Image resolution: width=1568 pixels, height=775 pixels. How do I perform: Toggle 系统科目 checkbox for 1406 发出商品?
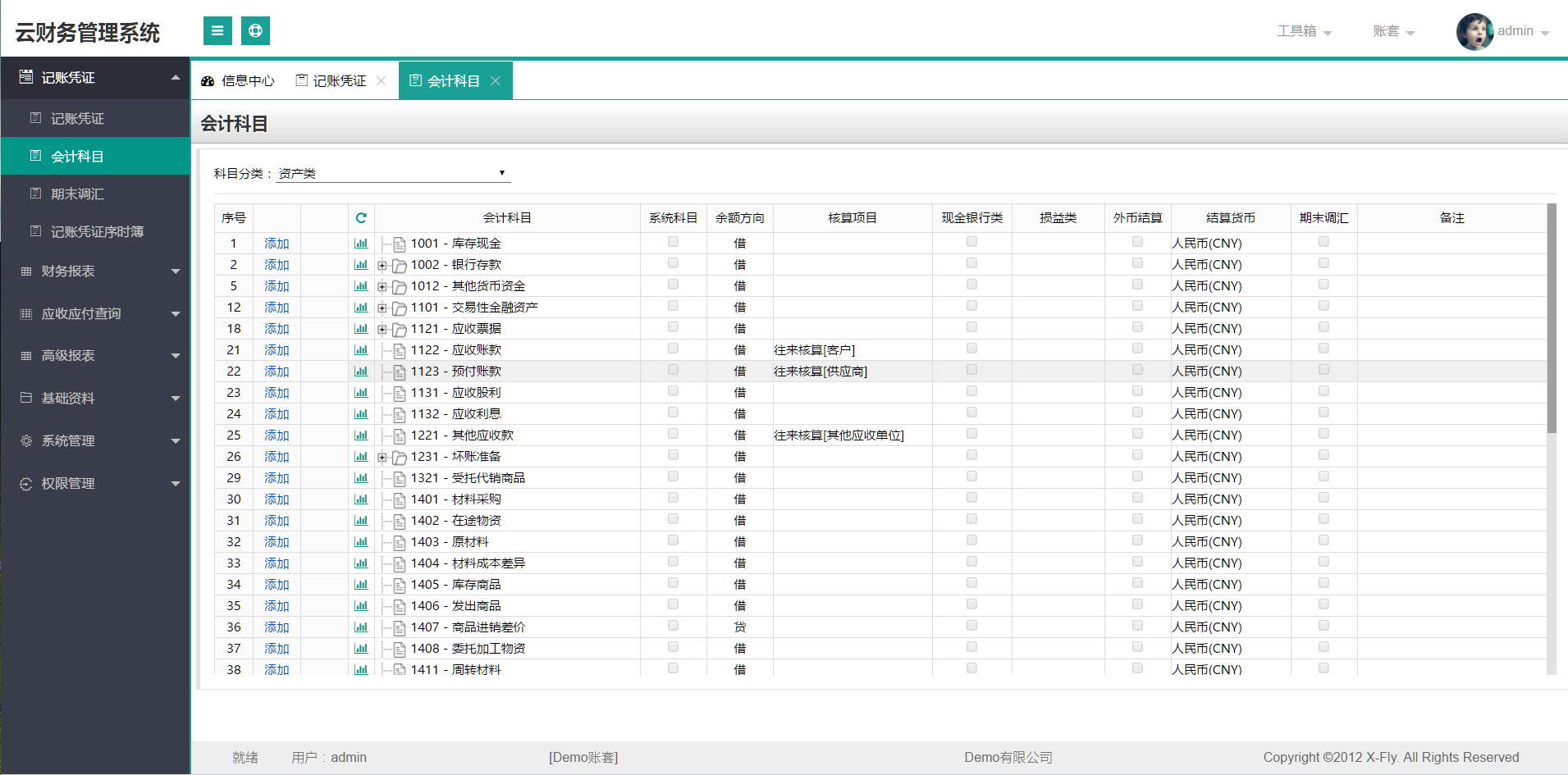click(x=673, y=604)
